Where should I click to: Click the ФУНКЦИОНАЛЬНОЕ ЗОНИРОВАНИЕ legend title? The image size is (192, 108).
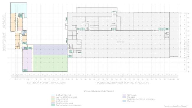[99, 91]
